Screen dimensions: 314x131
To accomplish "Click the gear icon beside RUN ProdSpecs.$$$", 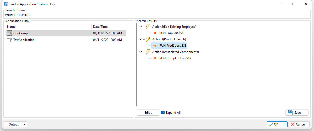I will [x=155, y=46].
